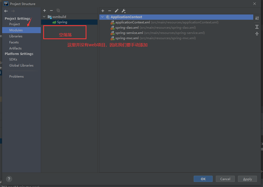Select applicationContext.xml in the tree
Image resolution: width=263 pixels, height=187 pixels.
click(x=133, y=22)
